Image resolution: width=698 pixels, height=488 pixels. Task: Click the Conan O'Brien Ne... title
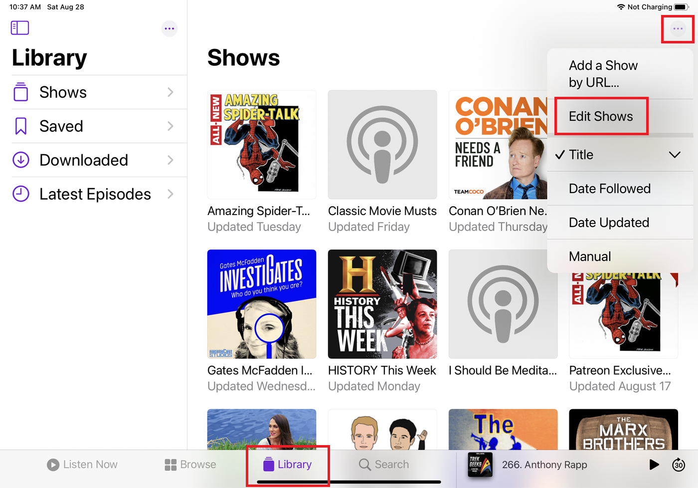498,211
